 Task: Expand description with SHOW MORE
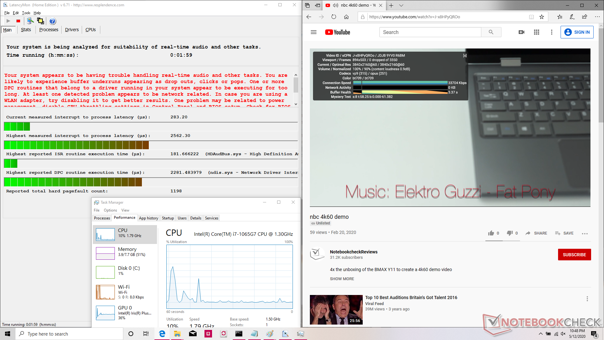(x=342, y=279)
